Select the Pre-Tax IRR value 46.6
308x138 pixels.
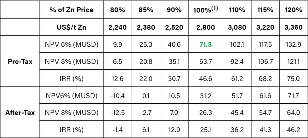point(205,78)
